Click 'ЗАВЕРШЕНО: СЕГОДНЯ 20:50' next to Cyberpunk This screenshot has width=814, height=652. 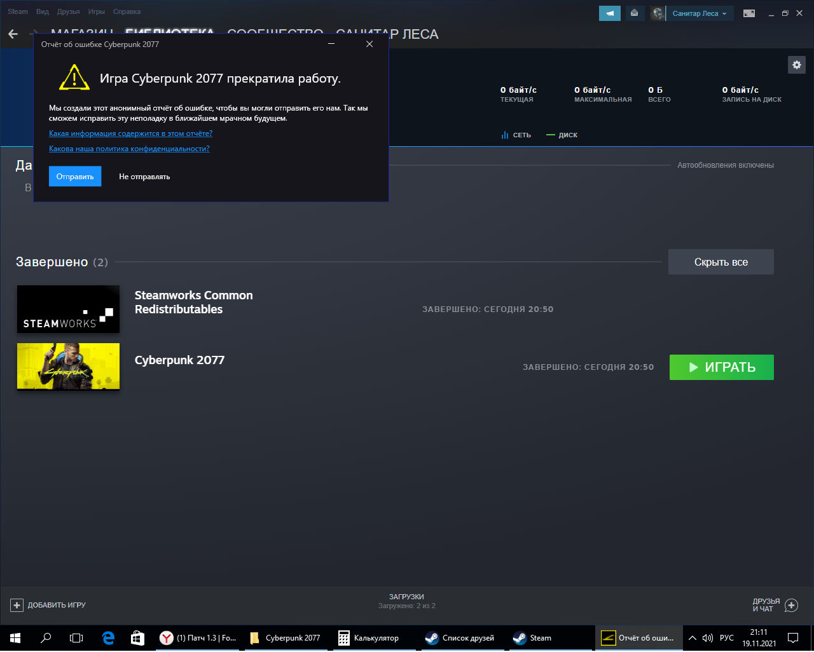(x=588, y=367)
